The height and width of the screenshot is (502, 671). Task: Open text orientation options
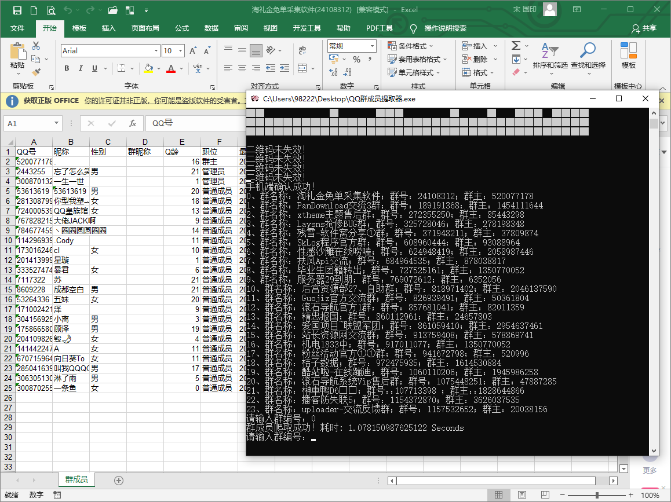coord(271,50)
